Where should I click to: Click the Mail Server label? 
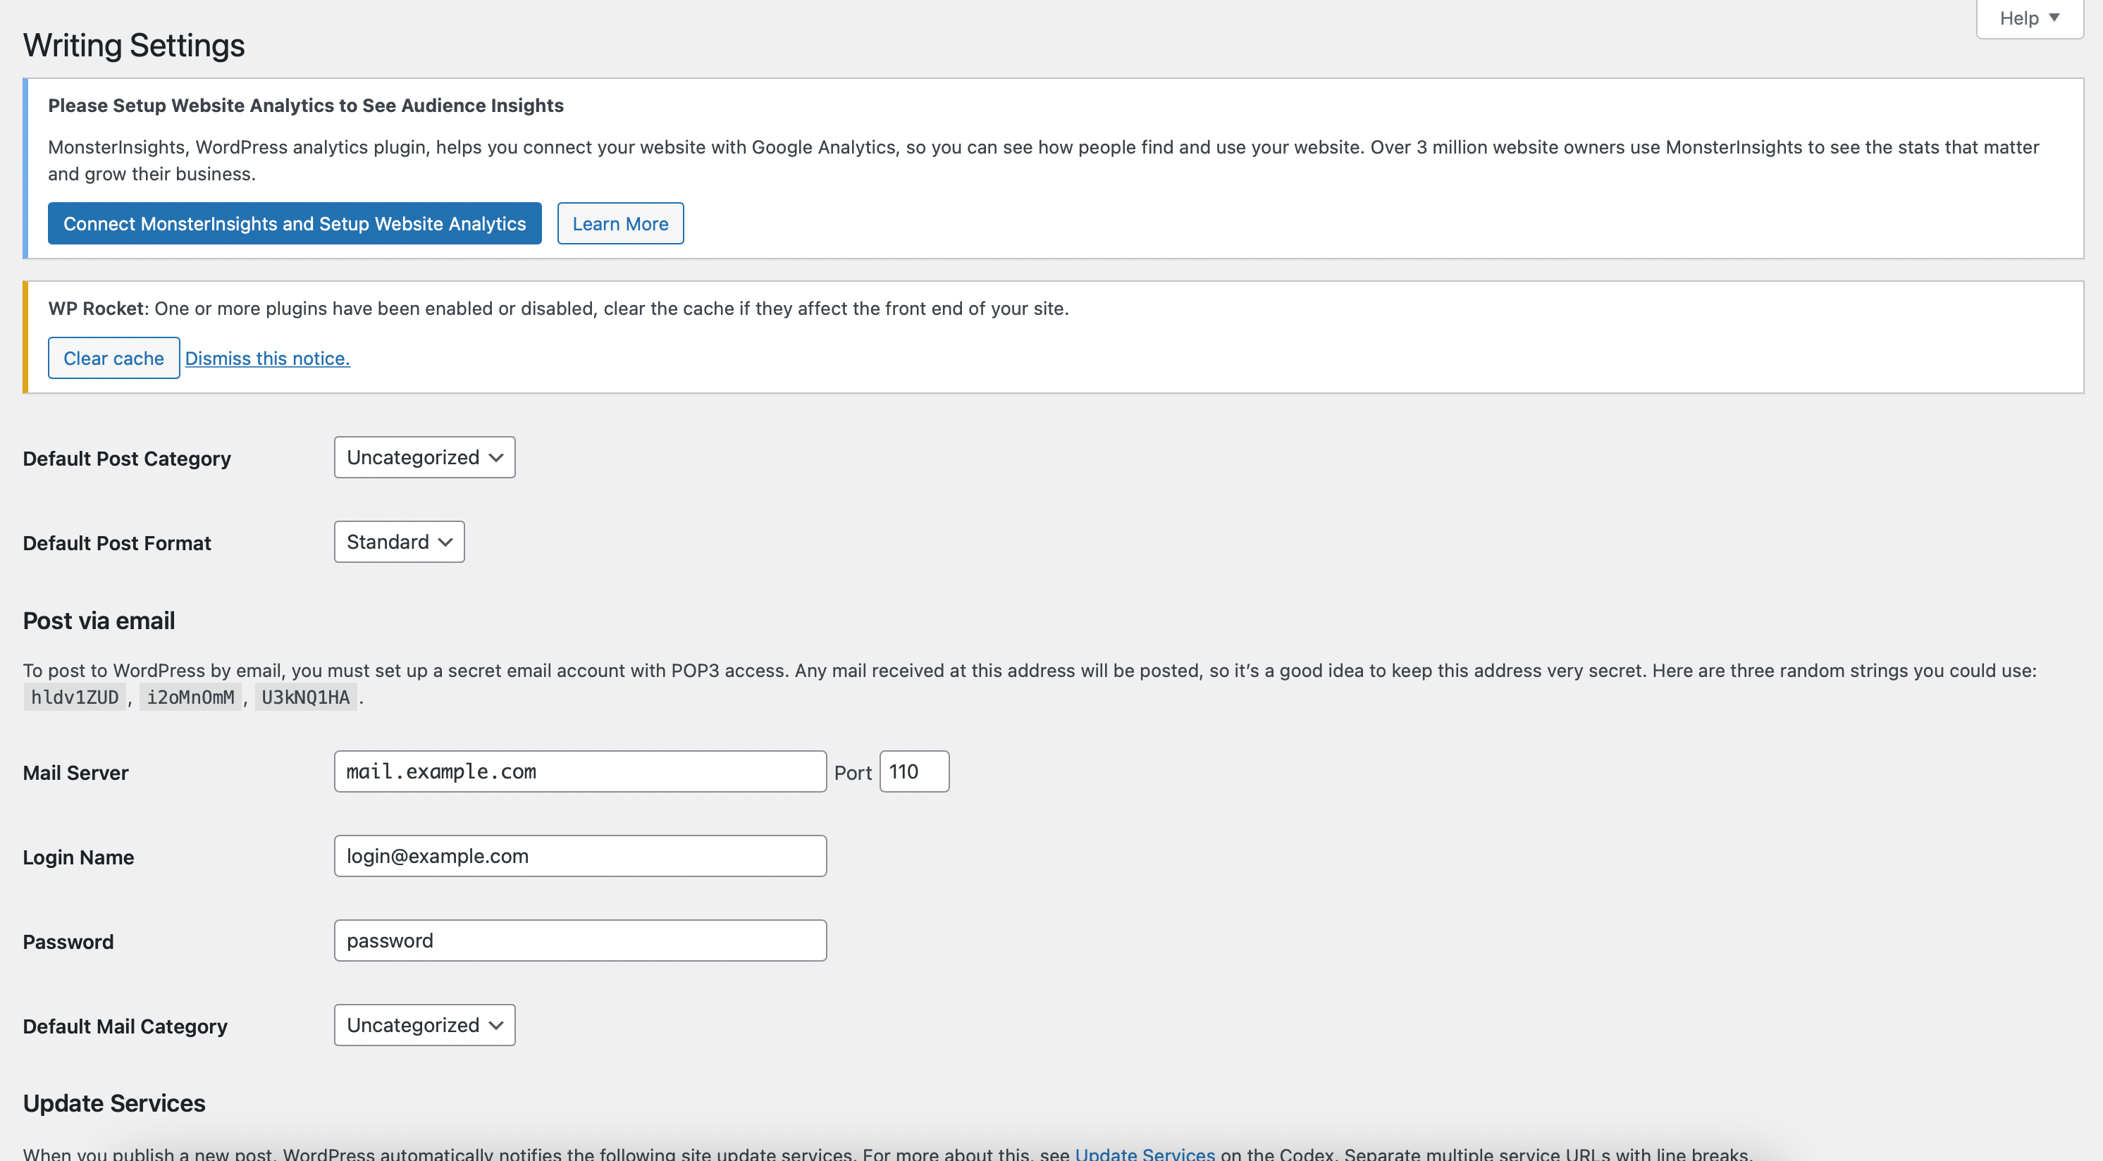[75, 773]
